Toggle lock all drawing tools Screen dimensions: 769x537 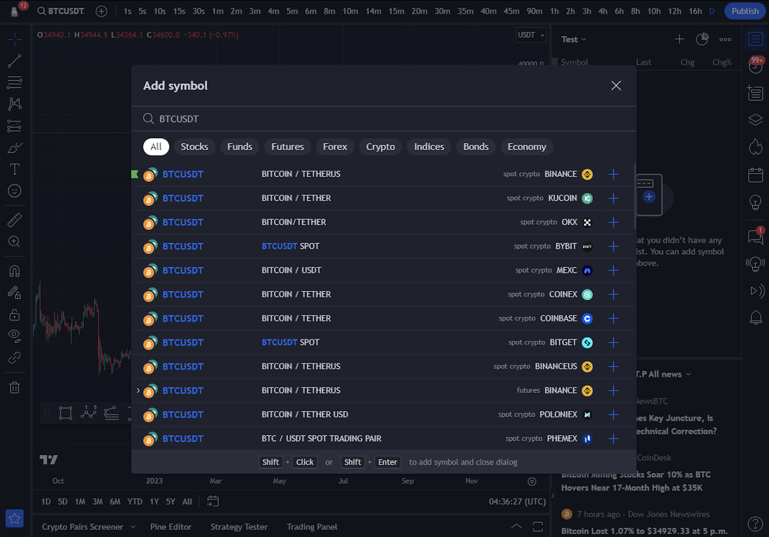tap(15, 315)
